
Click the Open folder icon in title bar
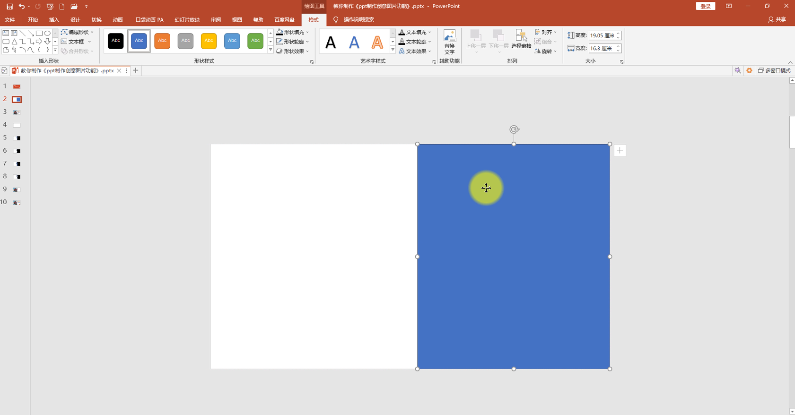(74, 7)
